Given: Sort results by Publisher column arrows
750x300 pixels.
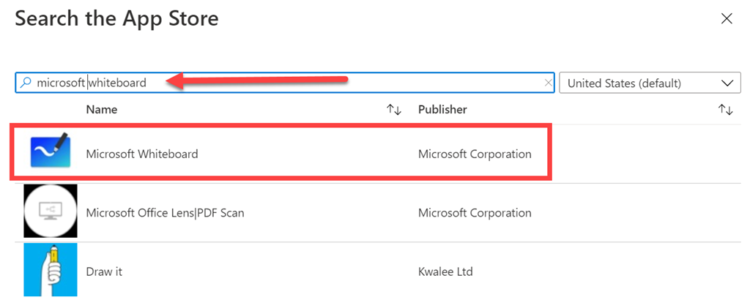Looking at the screenshot, I should 725,110.
